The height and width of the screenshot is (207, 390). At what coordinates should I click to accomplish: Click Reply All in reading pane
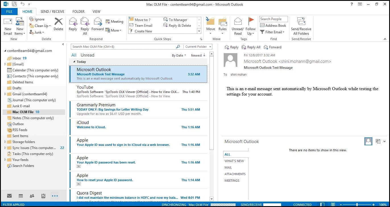[x=251, y=47]
